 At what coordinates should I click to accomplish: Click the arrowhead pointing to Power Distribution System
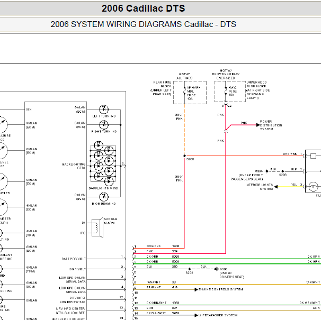[258, 125]
